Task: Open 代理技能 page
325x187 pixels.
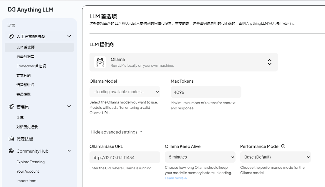Action: (x=25, y=139)
